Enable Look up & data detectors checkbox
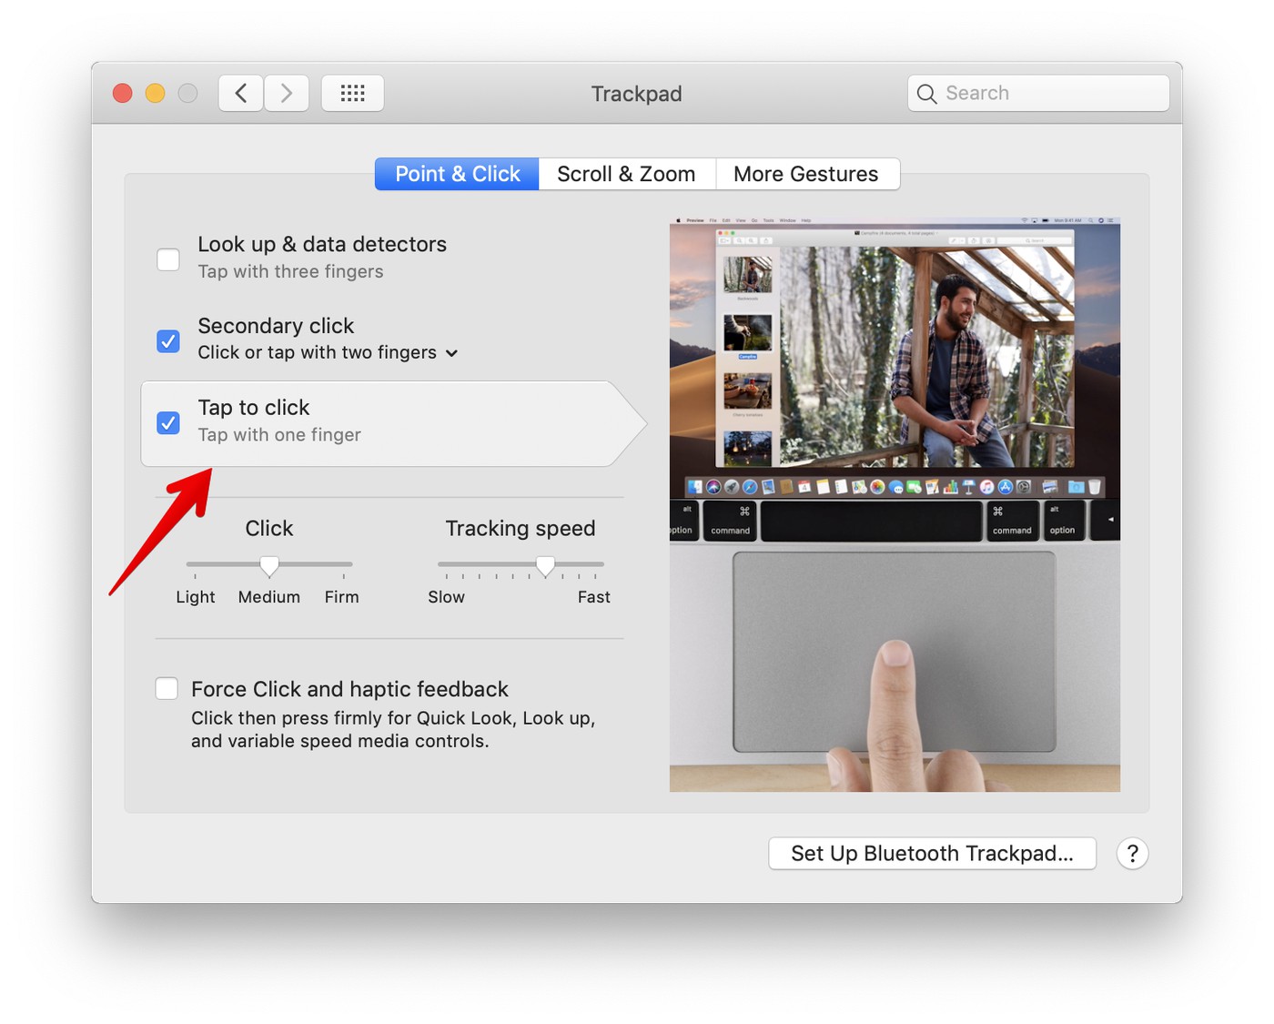This screenshot has width=1274, height=1024. [x=168, y=259]
